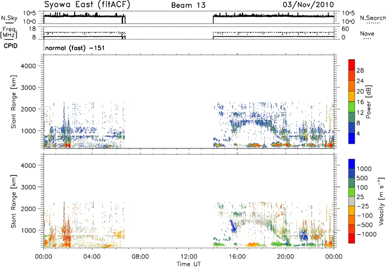Click the '04:00' time tick label
This screenshot has height=267, width=386.
point(92,257)
